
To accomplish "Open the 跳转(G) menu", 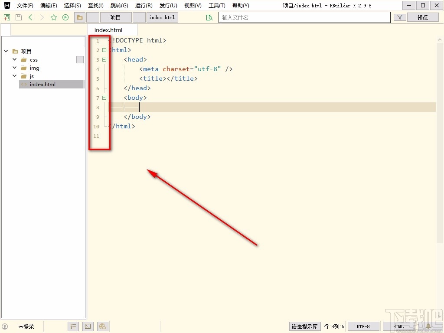I will pyautogui.click(x=119, y=5).
